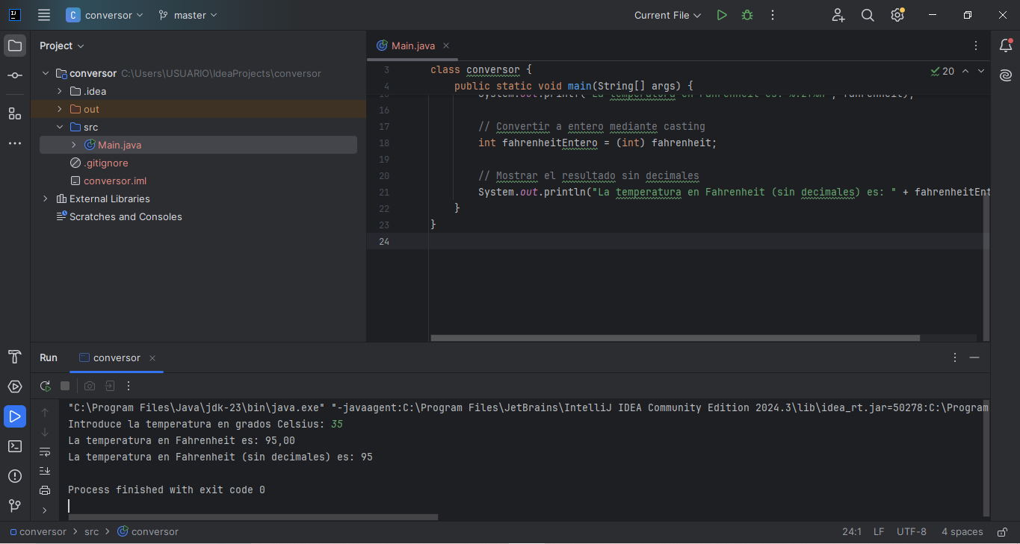
Task: Expand External Libraries
Action: (46, 198)
